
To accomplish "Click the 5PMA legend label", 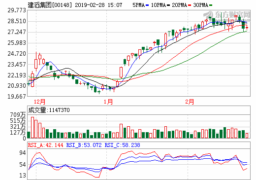I will (x=138, y=5).
